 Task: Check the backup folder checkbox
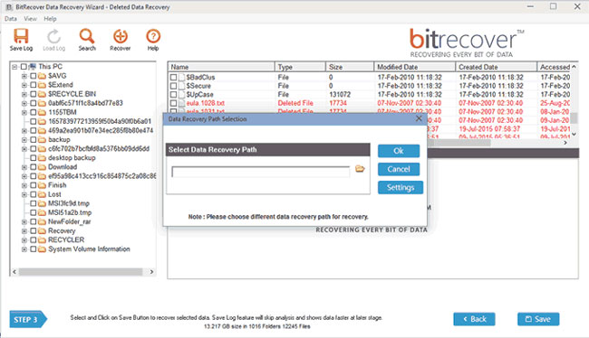33,140
